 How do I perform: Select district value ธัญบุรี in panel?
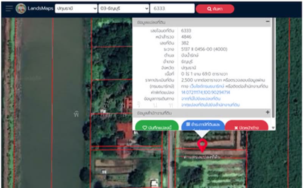pos(187,62)
